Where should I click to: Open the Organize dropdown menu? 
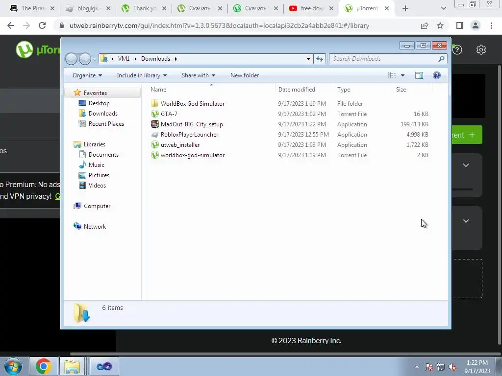click(87, 75)
